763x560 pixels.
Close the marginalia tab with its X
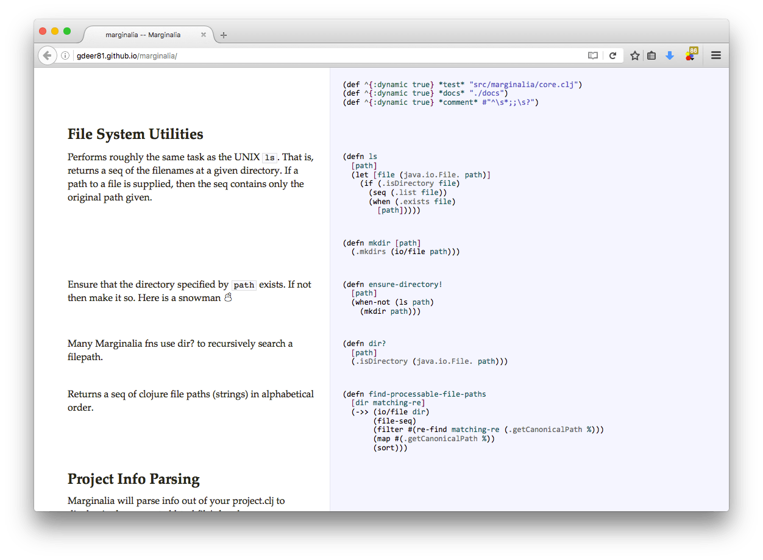(204, 35)
